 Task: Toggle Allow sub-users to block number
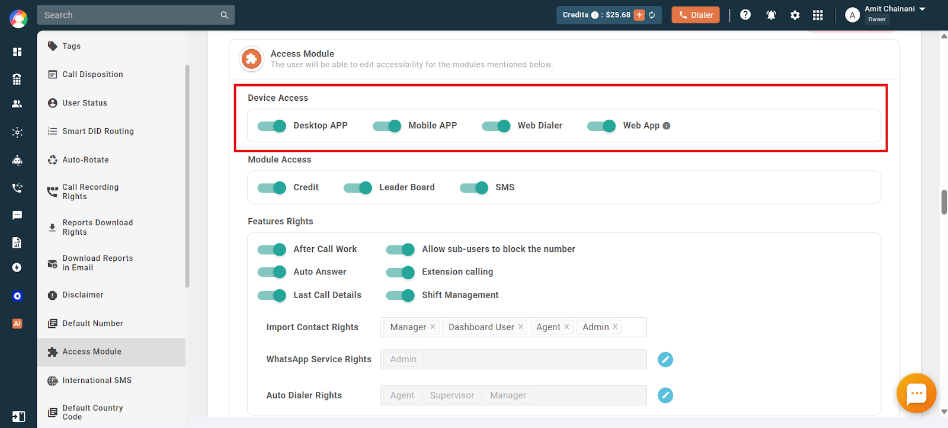pos(401,249)
